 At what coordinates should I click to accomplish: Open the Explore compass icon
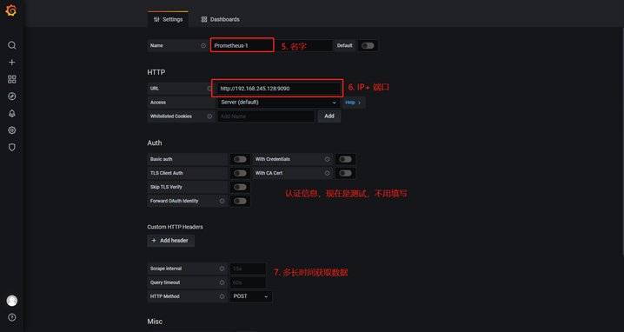(x=12, y=96)
